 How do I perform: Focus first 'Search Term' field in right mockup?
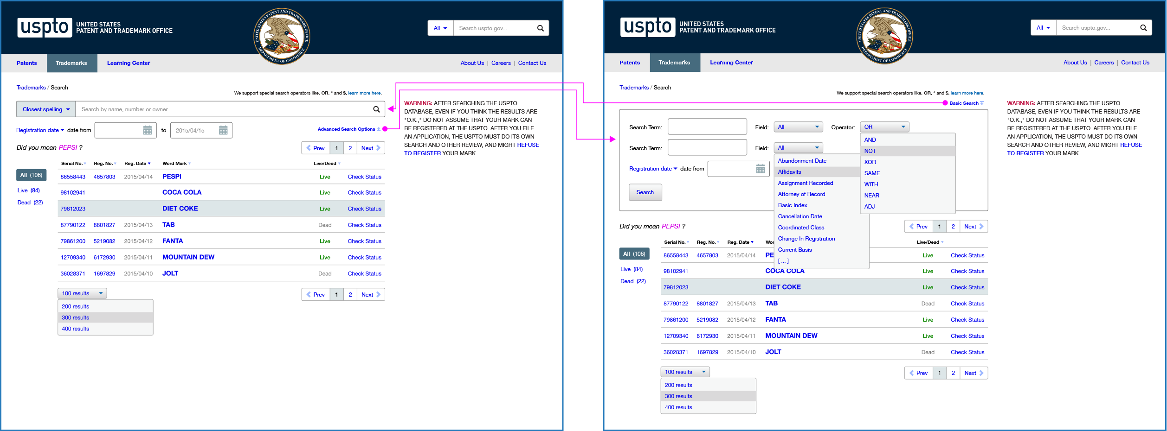(707, 127)
